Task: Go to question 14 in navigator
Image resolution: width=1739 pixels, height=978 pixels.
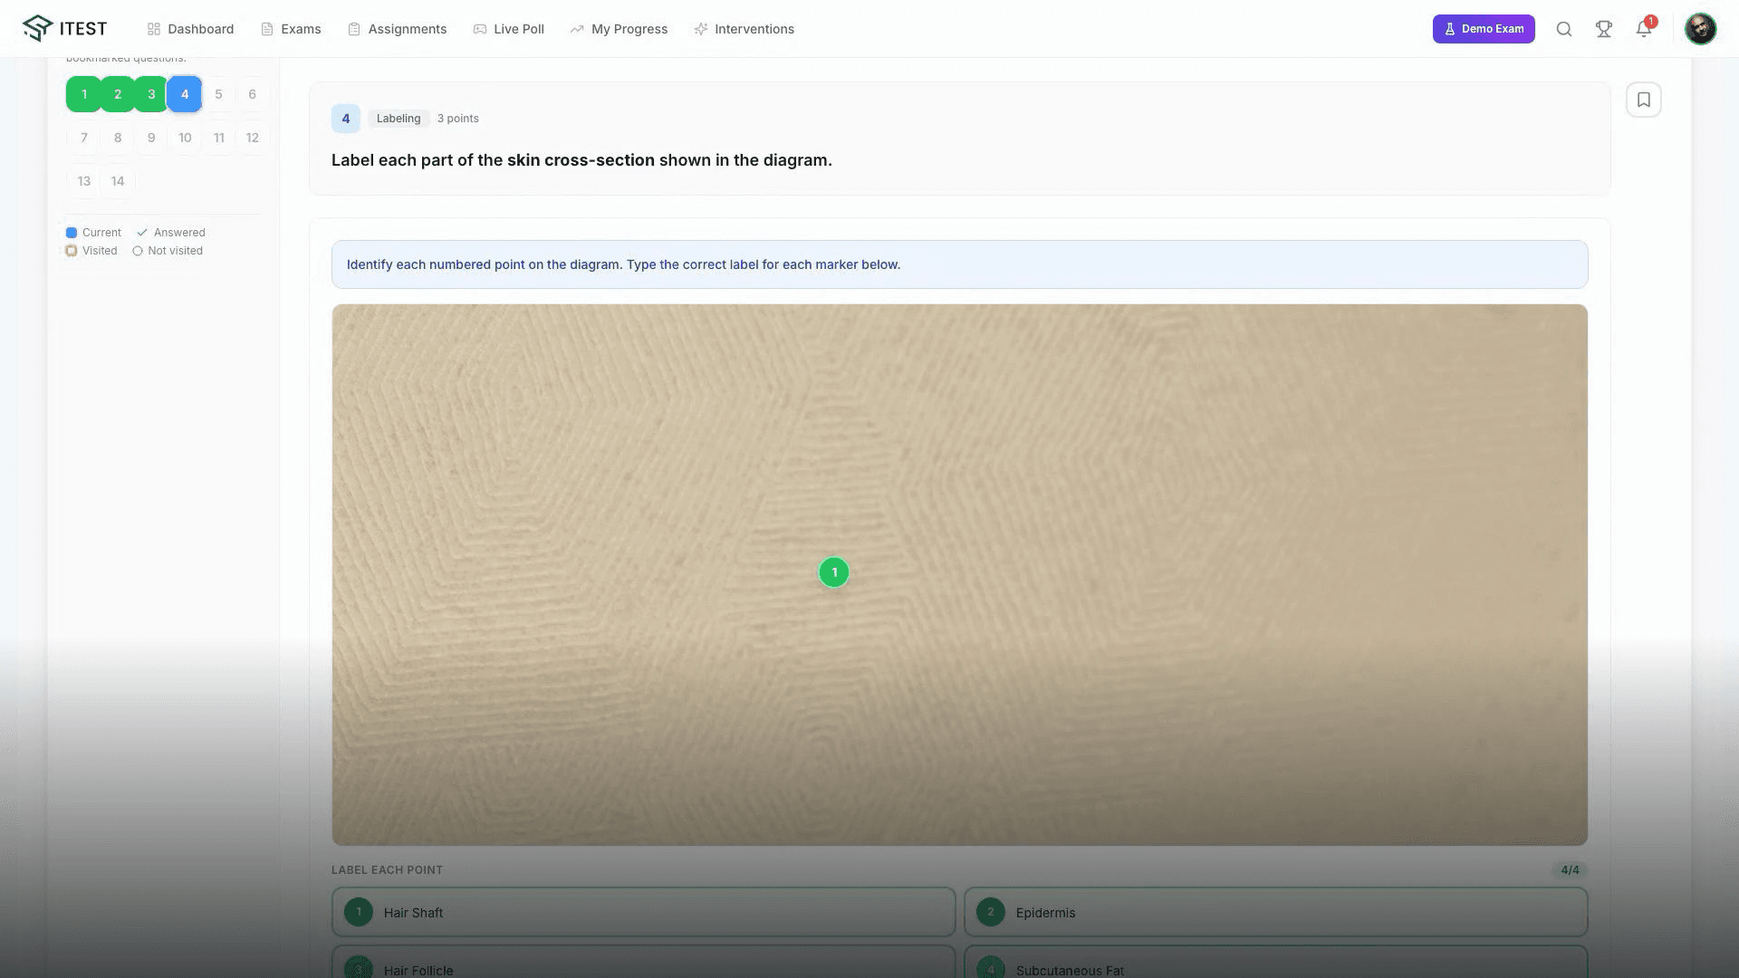Action: tap(118, 181)
